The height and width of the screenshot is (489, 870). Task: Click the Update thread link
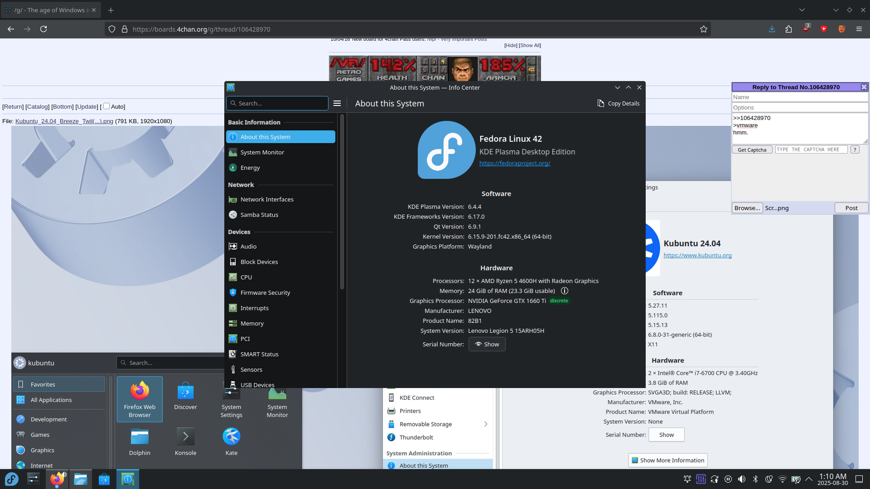point(87,106)
